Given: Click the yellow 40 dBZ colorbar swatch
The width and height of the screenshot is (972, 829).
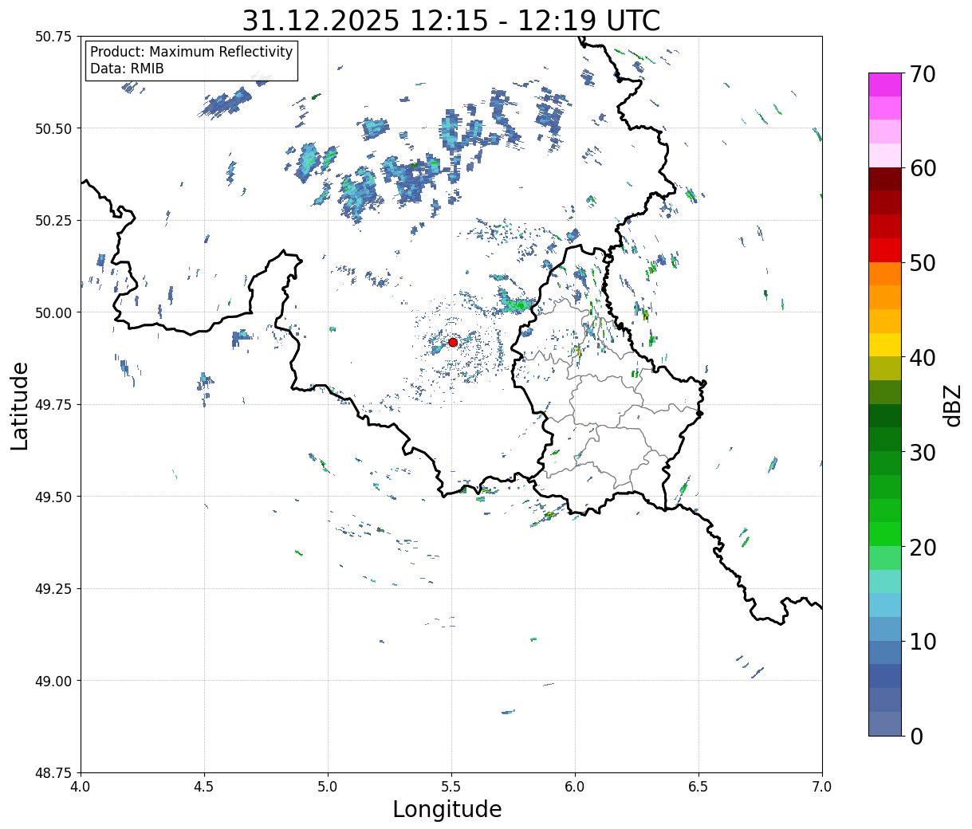Looking at the screenshot, I should (x=884, y=345).
